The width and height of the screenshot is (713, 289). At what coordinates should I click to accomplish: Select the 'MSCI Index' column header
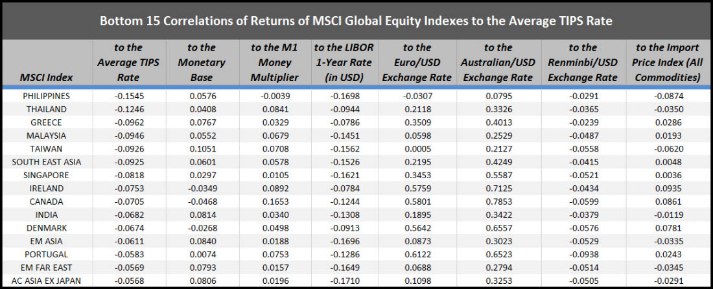46,78
